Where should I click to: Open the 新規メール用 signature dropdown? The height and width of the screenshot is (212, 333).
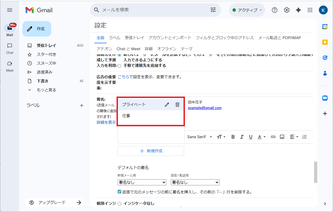click(x=142, y=182)
